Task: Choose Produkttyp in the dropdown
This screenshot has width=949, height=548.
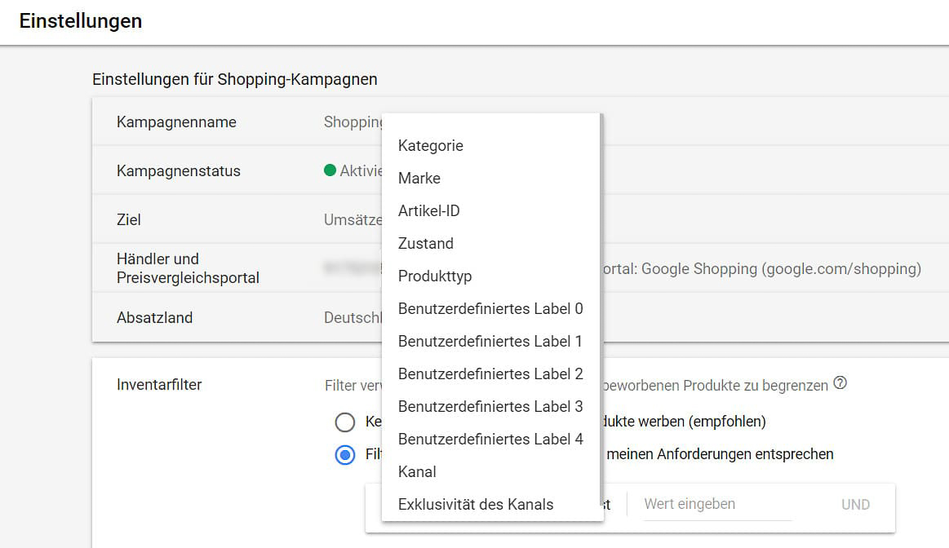Action: [434, 276]
